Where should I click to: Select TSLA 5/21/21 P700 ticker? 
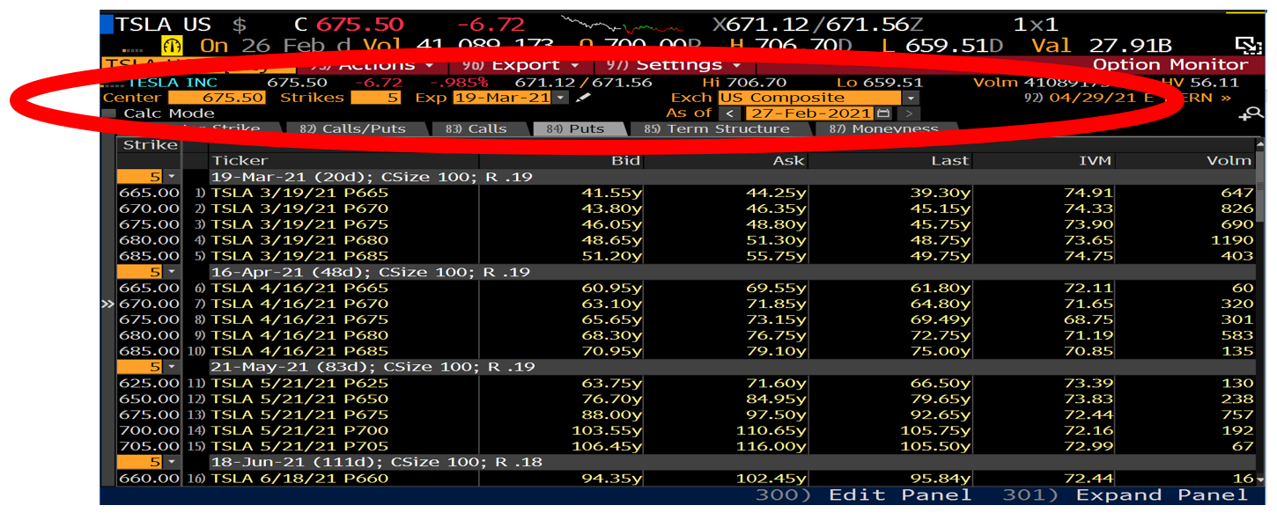click(299, 430)
